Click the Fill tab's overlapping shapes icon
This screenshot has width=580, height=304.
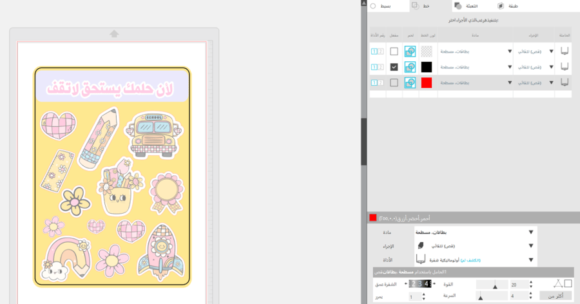click(x=458, y=6)
